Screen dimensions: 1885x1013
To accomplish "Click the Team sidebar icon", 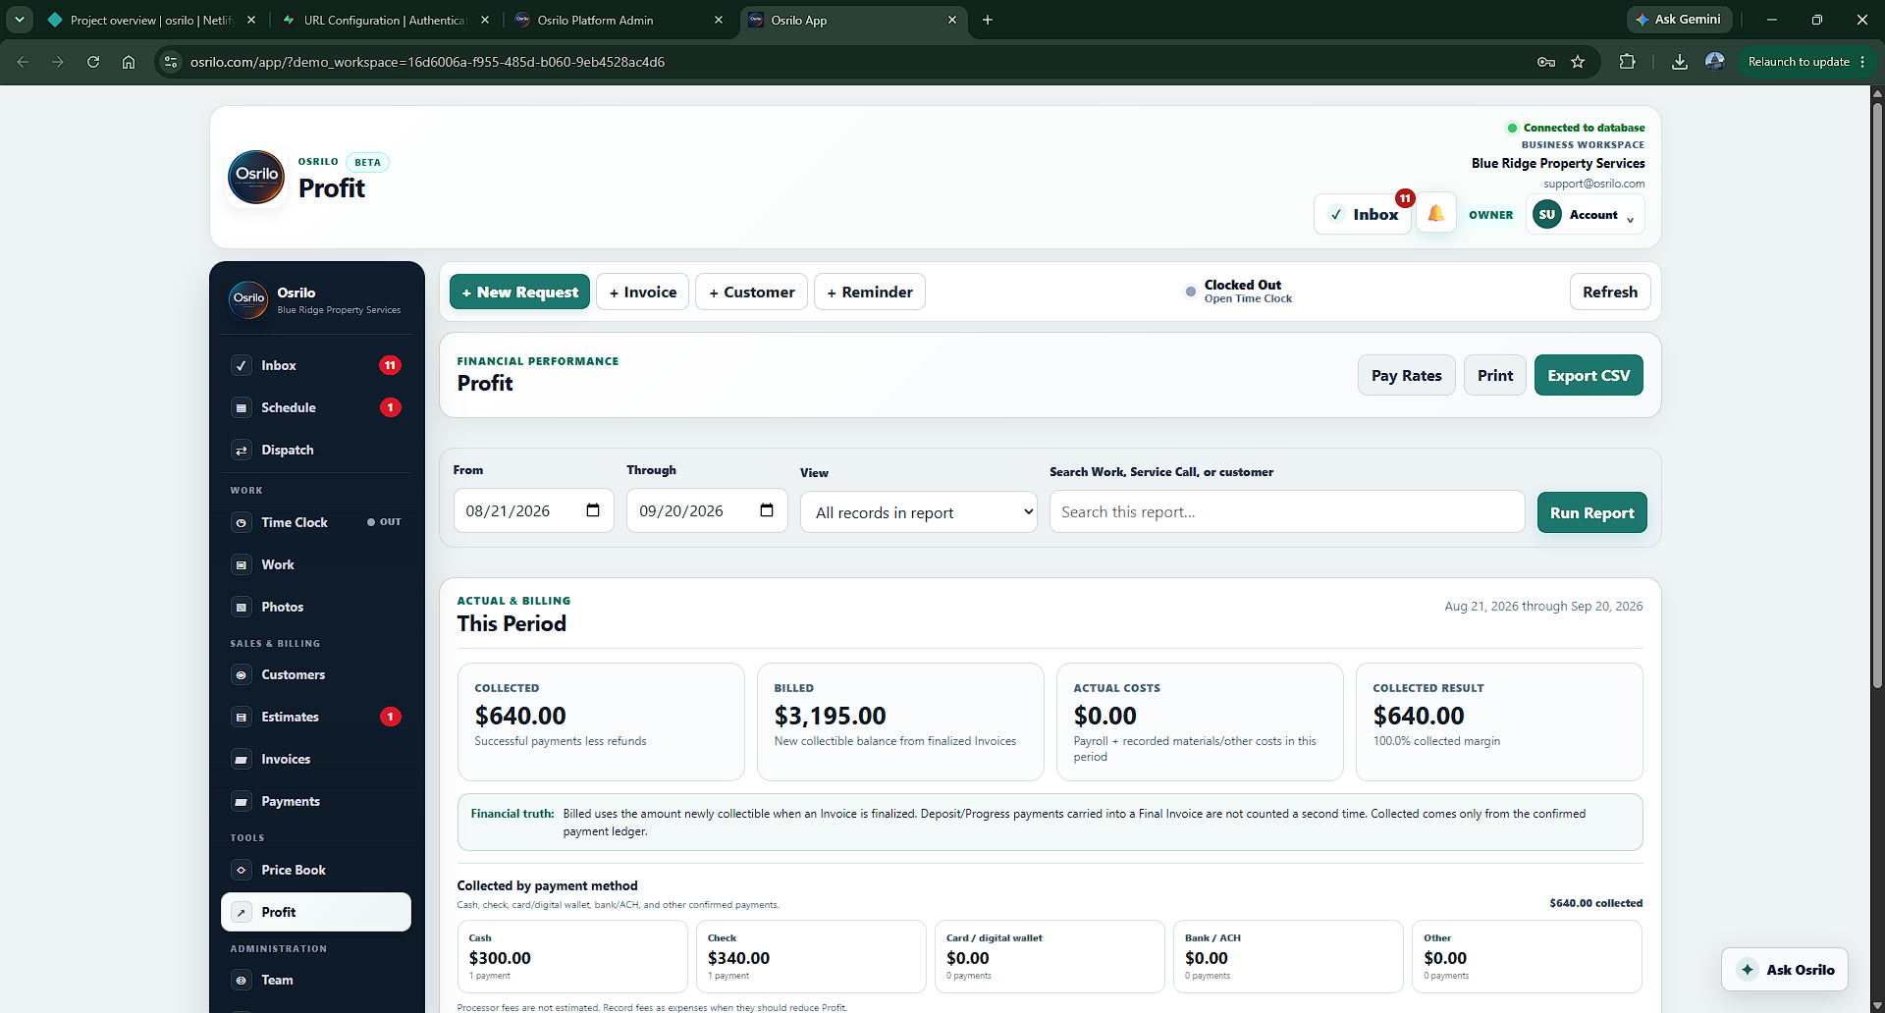I will click(x=242, y=980).
